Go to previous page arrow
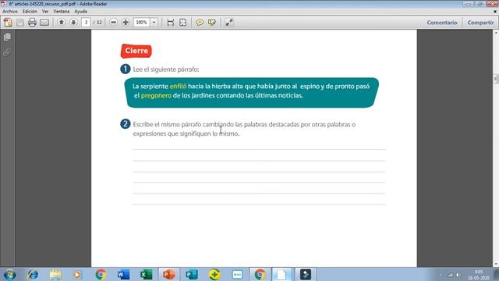 [62, 23]
